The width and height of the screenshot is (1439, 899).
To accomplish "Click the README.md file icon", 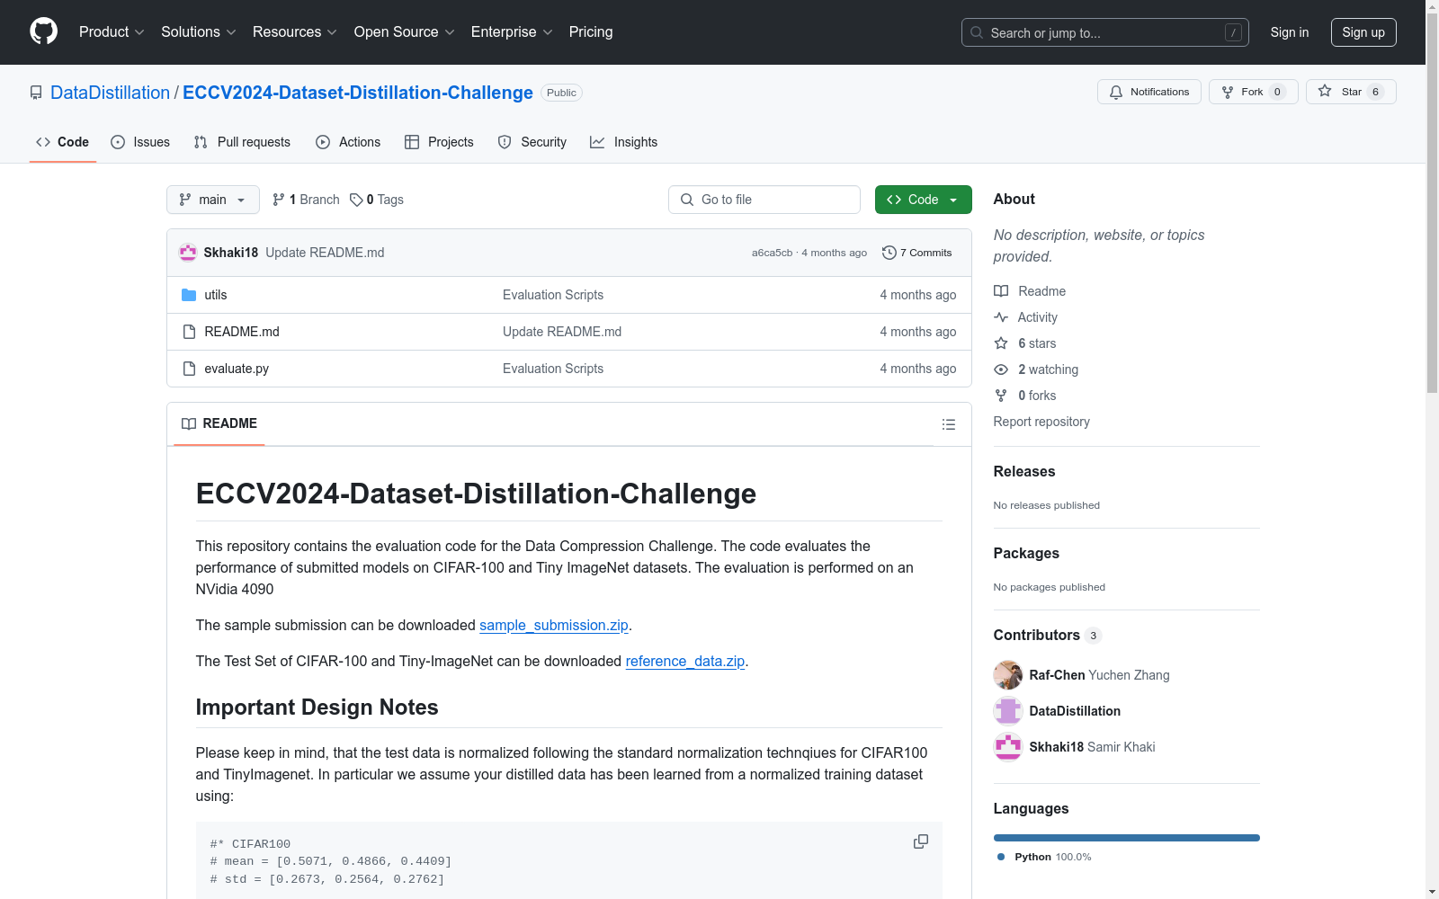I will click(189, 332).
